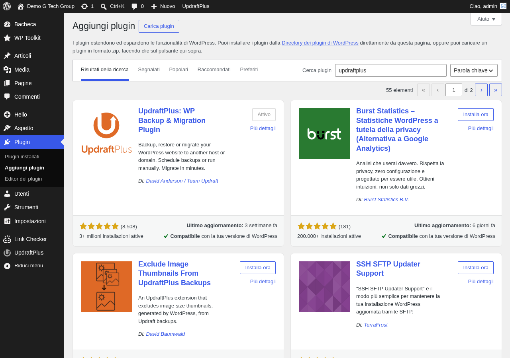Click the Pagine pages icon
This screenshot has width=510, height=358.
pyautogui.click(x=7, y=83)
